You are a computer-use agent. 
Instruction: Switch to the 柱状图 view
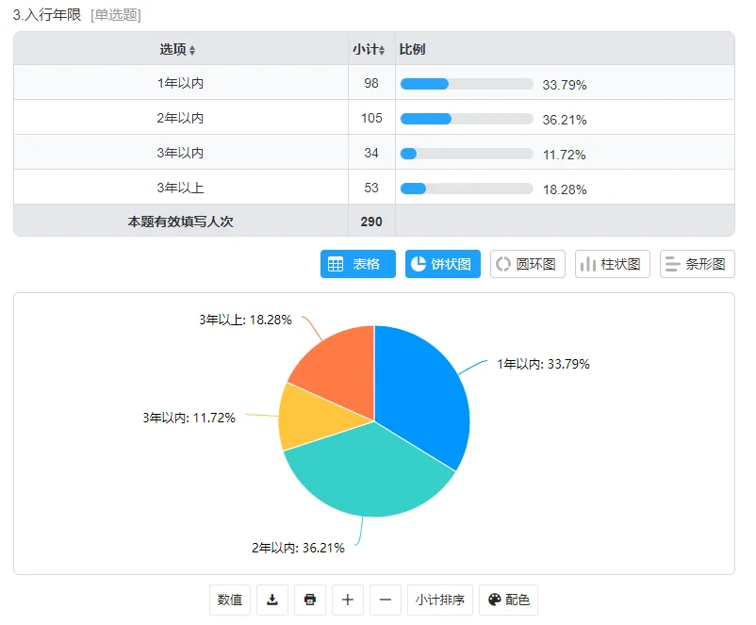613,264
